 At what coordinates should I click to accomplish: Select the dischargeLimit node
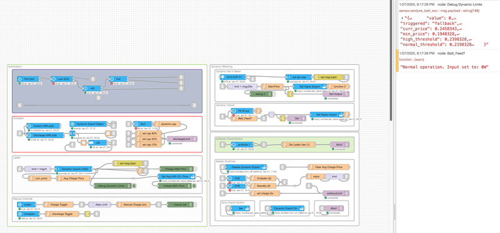(182, 139)
